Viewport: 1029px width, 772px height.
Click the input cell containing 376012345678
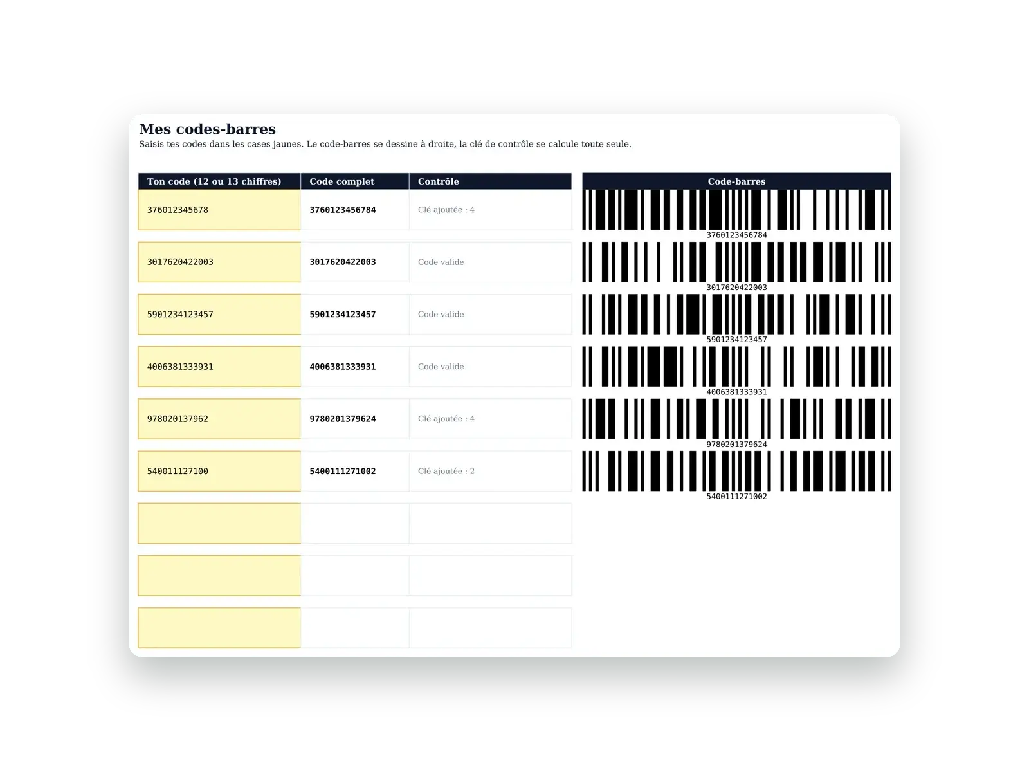pyautogui.click(x=219, y=210)
